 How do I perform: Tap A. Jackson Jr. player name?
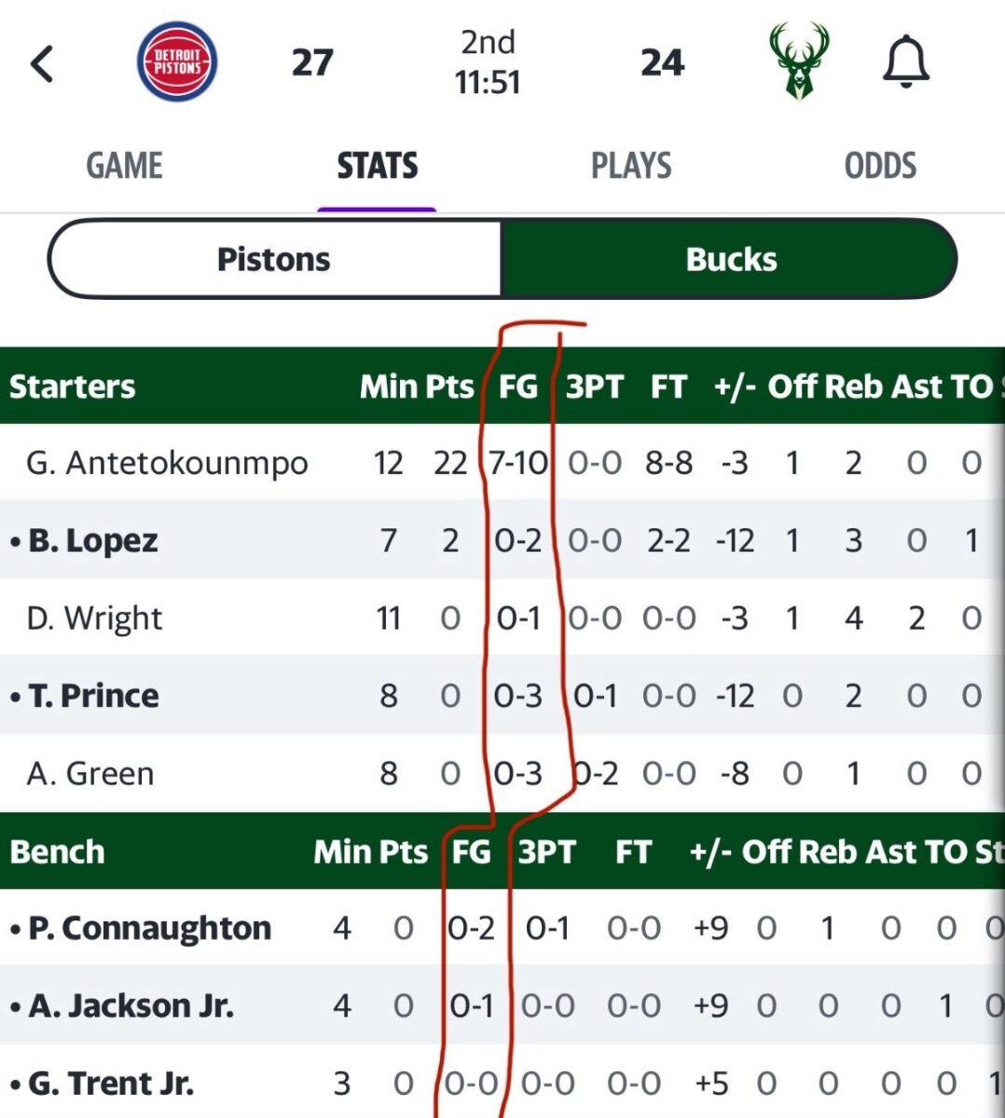coord(131,1005)
